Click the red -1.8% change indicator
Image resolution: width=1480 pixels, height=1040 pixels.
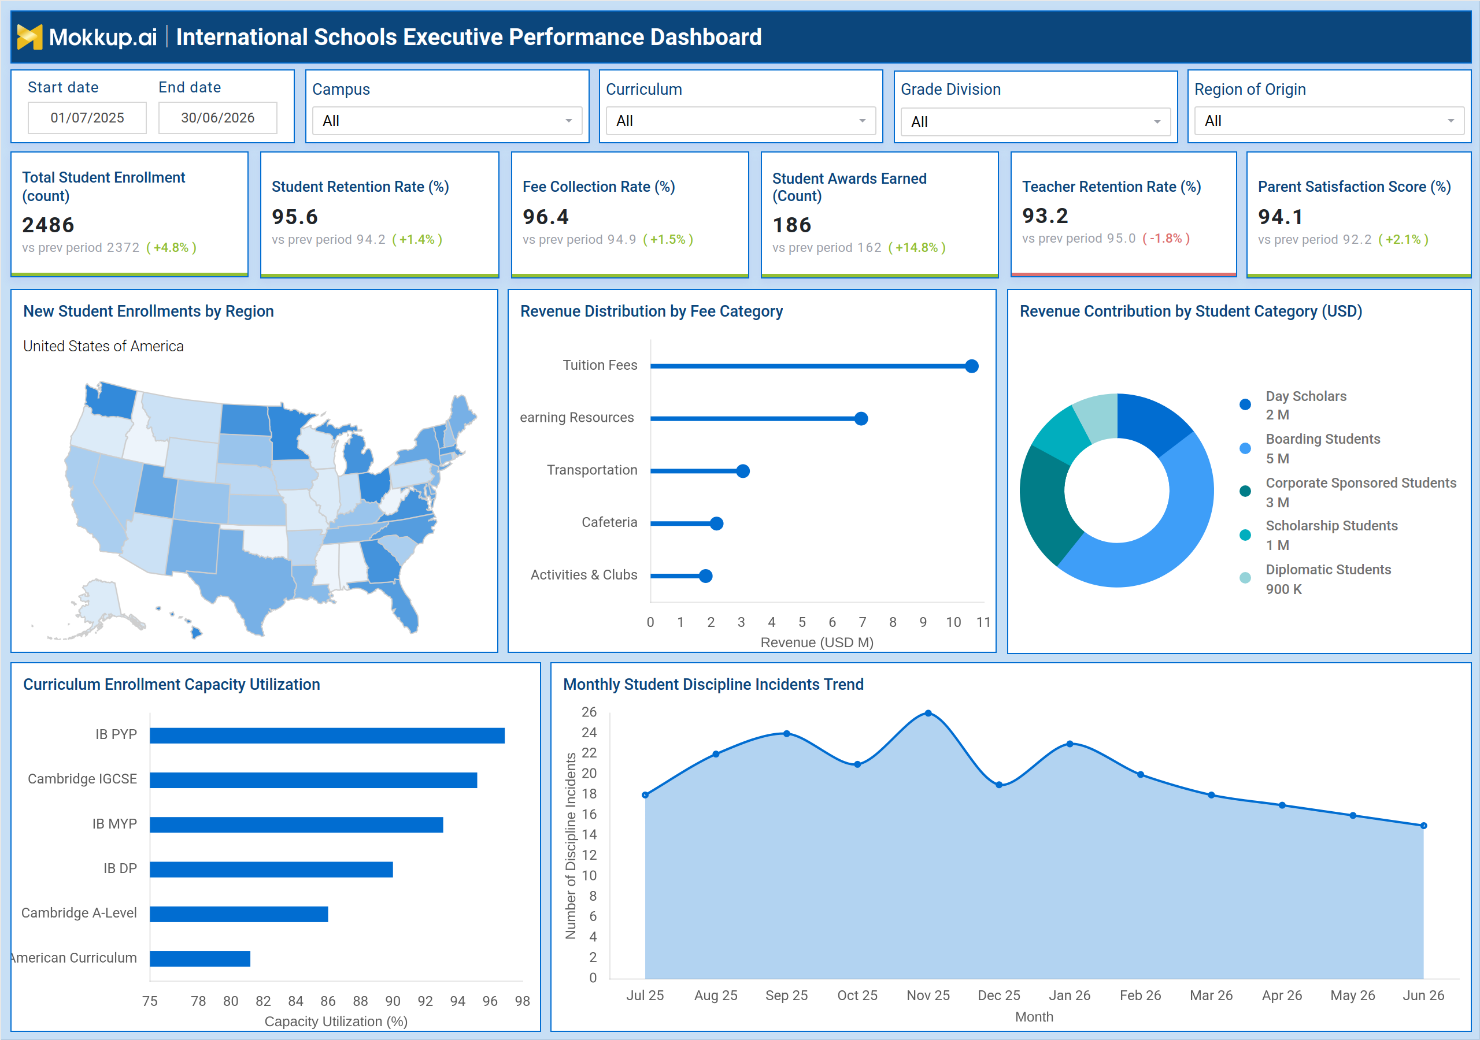point(1166,239)
